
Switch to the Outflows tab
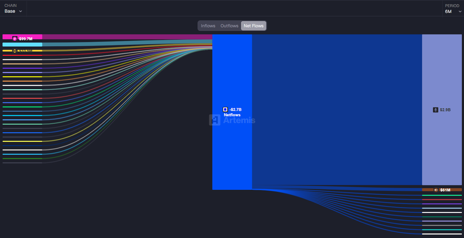(229, 26)
